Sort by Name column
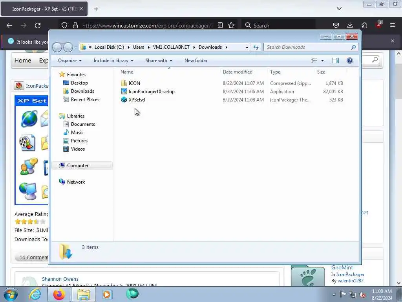402x302 pixels. [x=169, y=72]
